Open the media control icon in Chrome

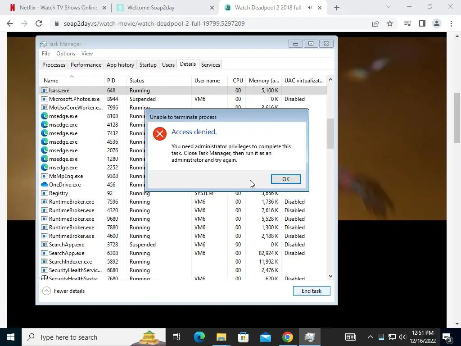408,23
